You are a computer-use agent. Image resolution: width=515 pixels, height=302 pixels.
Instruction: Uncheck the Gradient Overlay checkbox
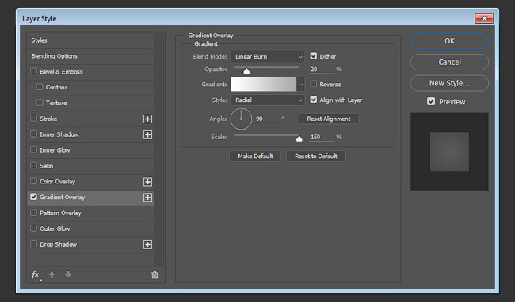coord(33,197)
